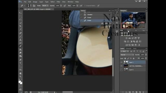Switch to the Paths tab
Image resolution: width=166 pixels, height=93 pixels.
pyautogui.click(x=135, y=49)
